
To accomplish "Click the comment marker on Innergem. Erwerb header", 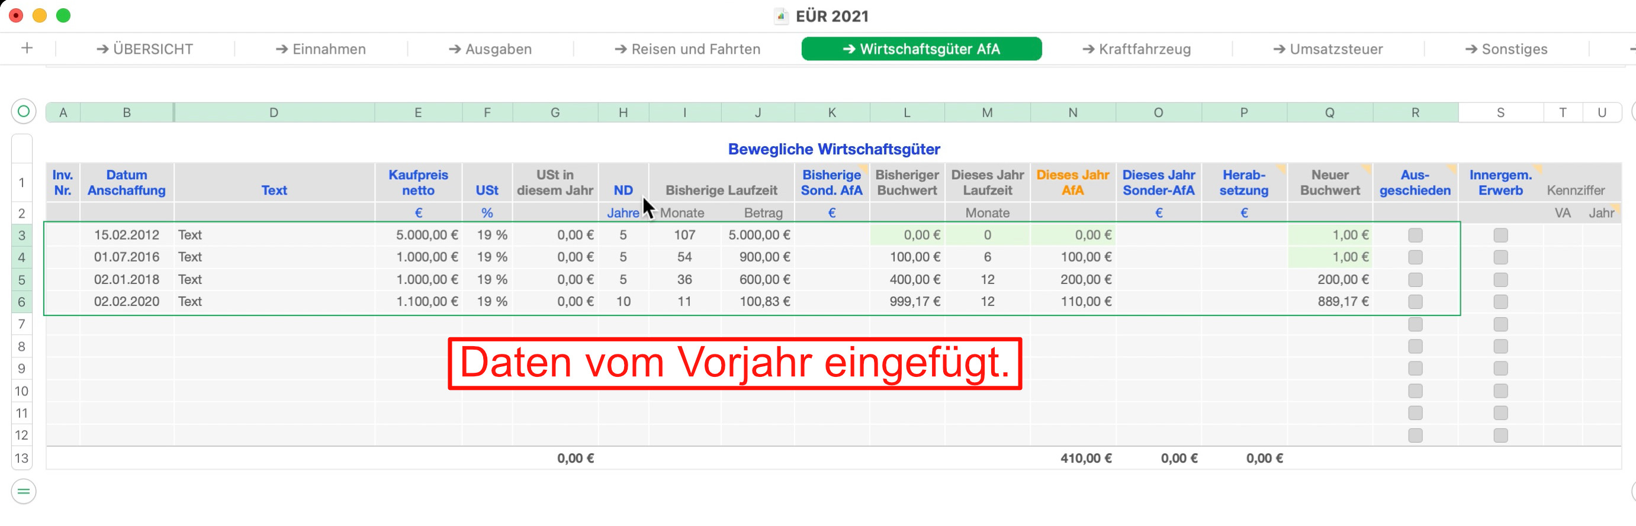I will [x=1538, y=169].
